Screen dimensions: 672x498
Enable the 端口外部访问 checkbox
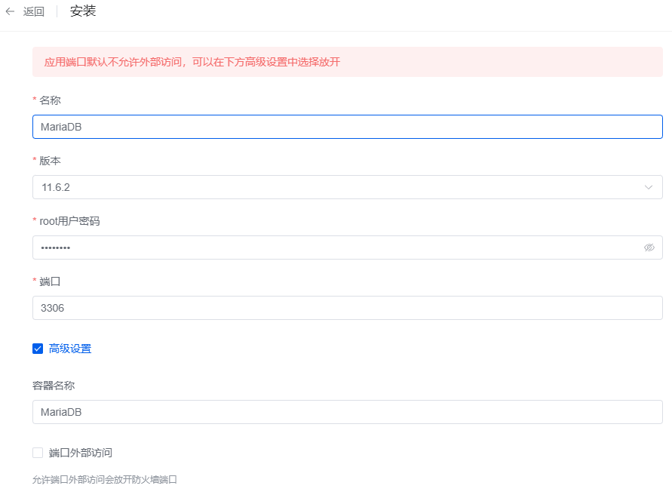coord(38,453)
